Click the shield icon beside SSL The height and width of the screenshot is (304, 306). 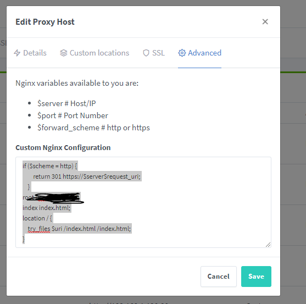[146, 53]
